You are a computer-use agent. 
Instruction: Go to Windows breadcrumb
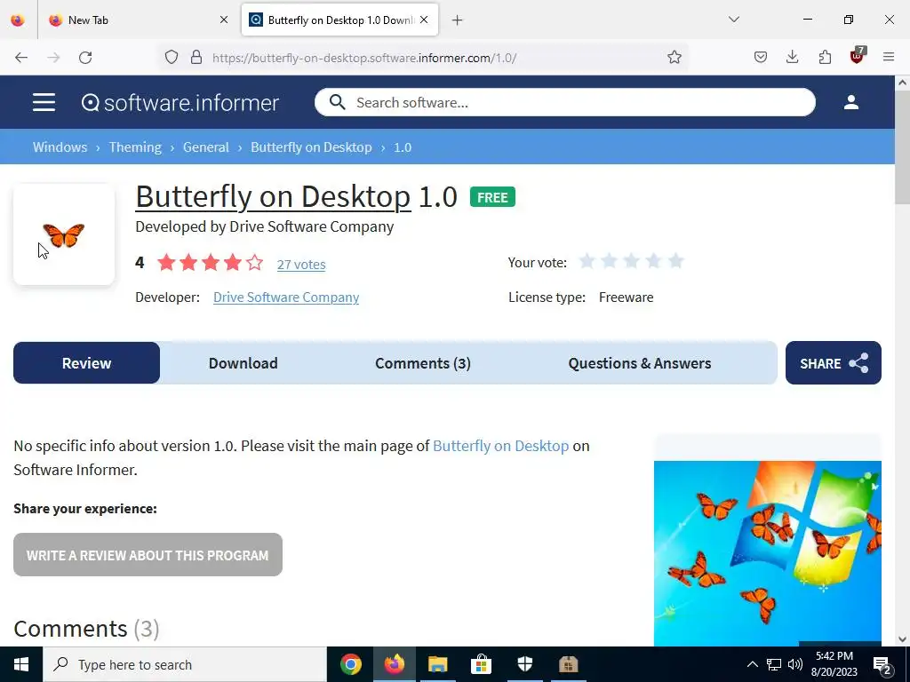tap(60, 147)
